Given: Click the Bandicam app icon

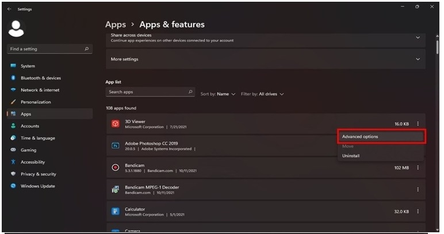Looking at the screenshot, I should pos(115,167).
